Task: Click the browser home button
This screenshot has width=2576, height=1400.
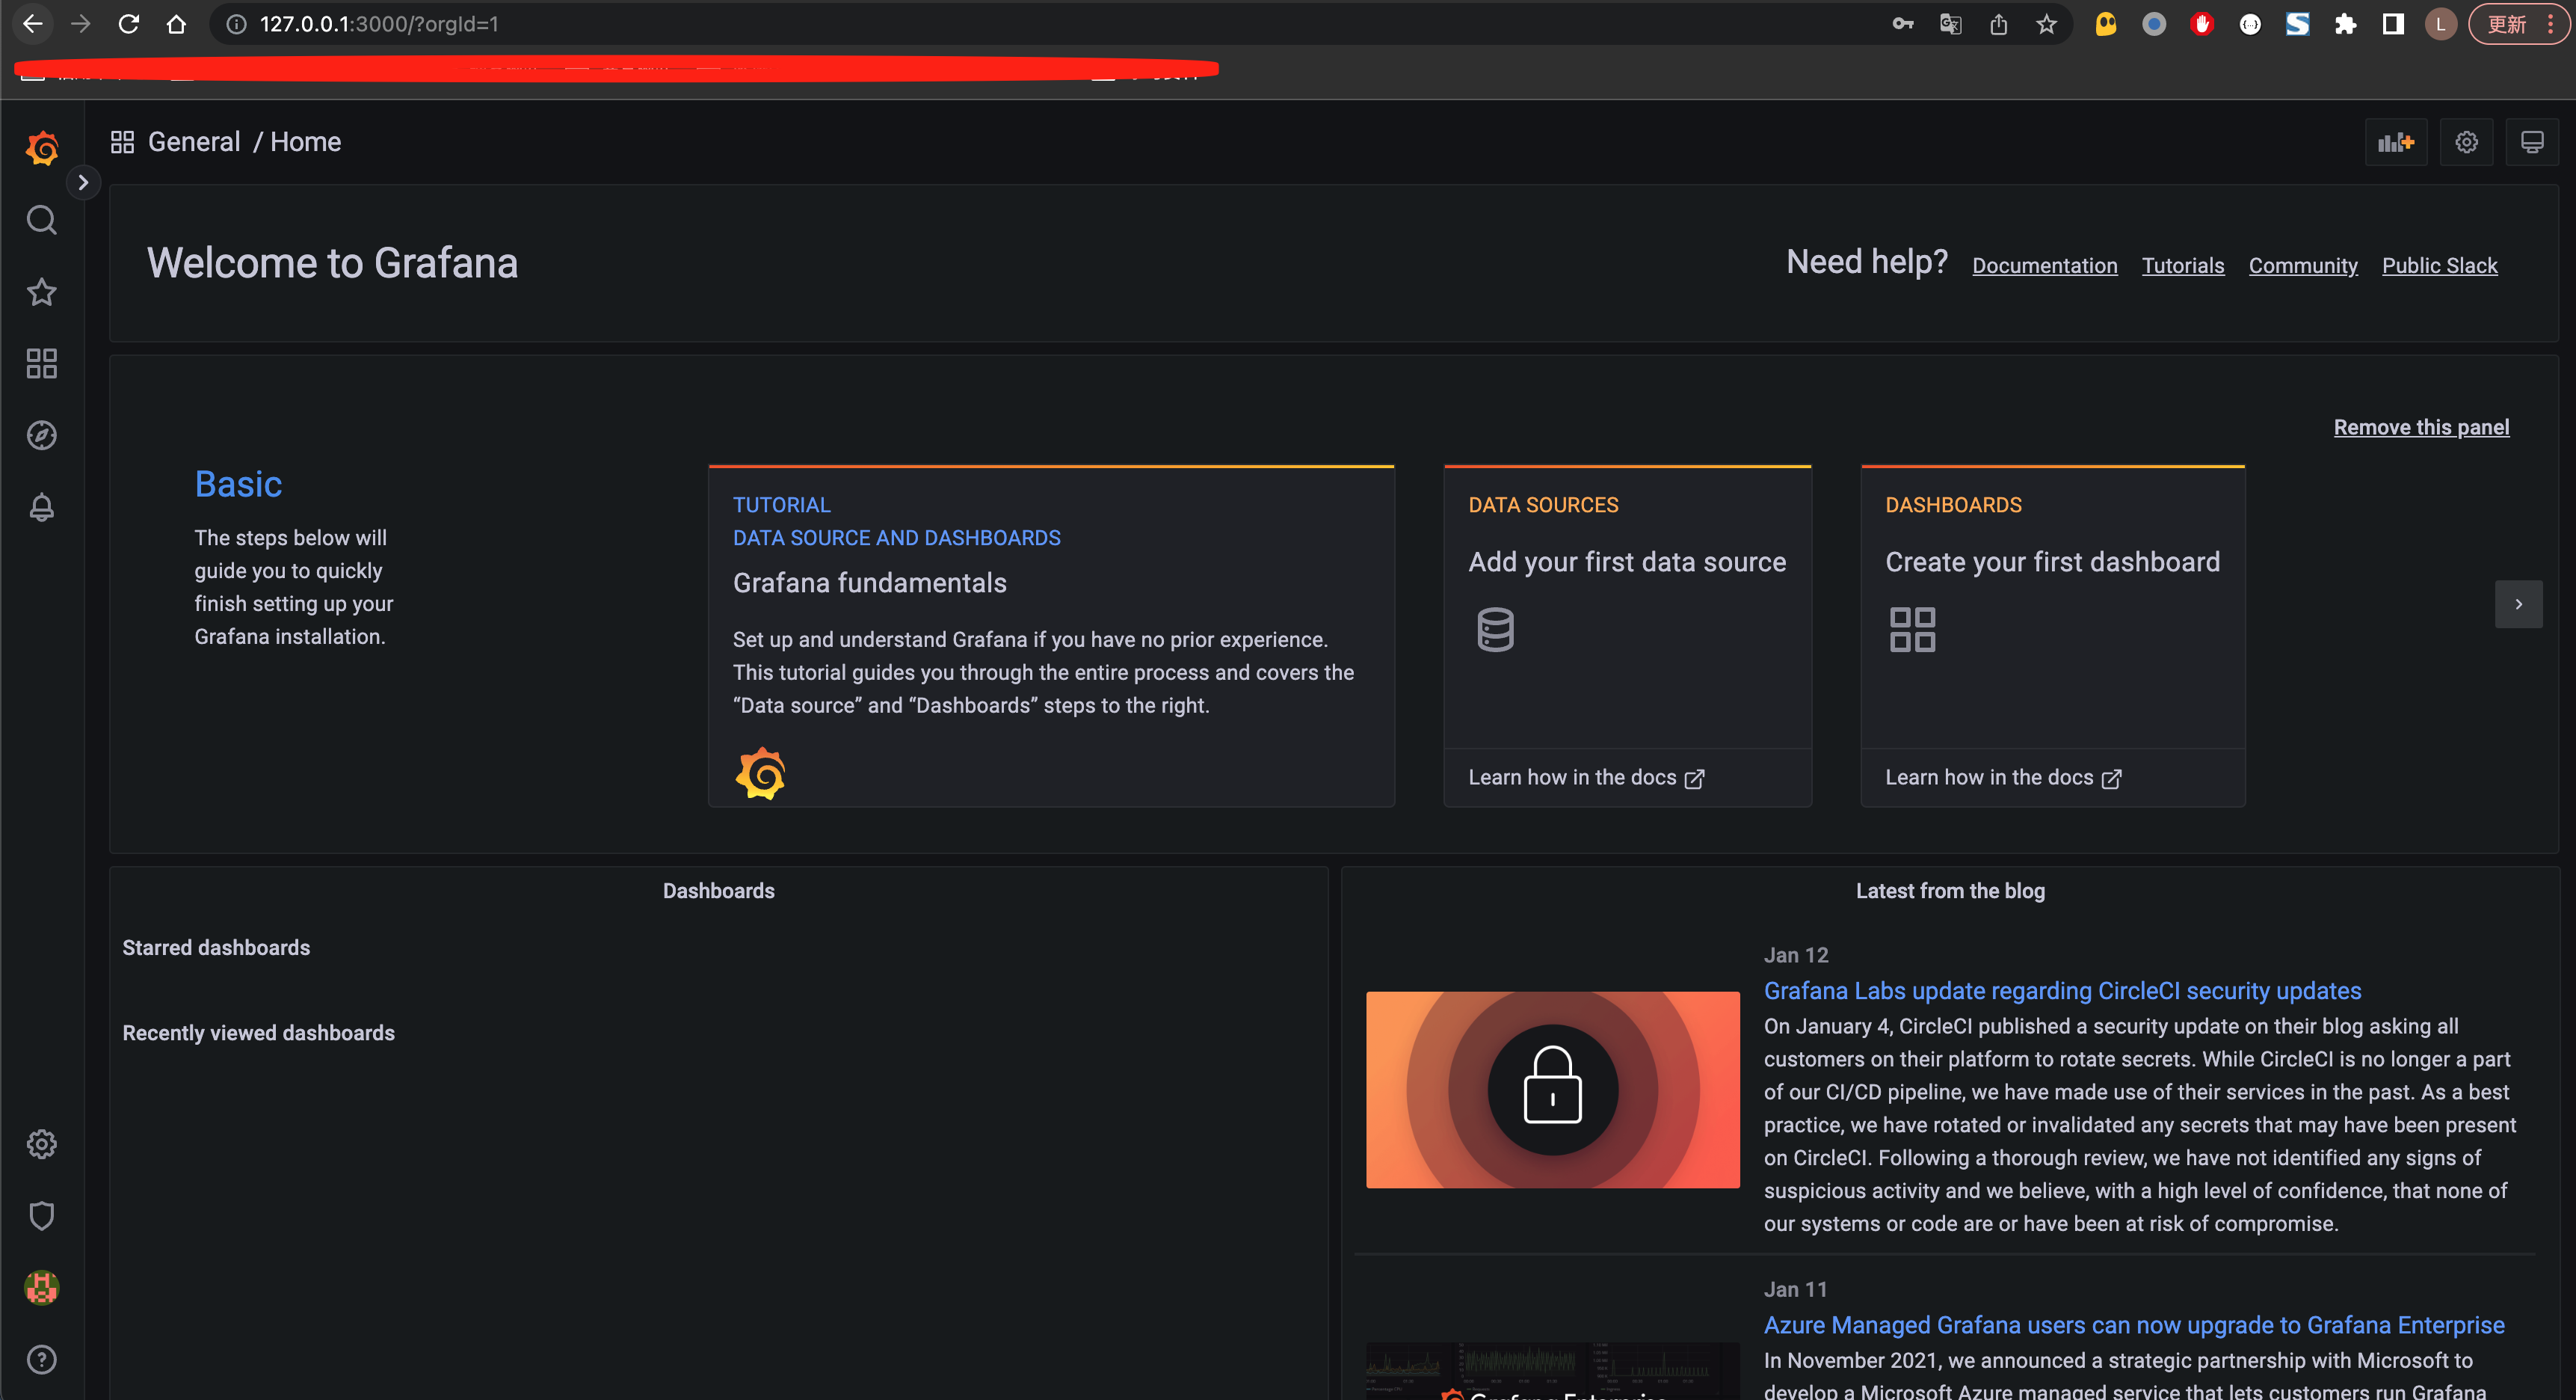Action: point(176,24)
